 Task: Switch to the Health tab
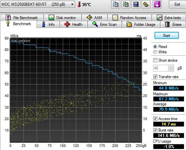[x=74, y=24]
